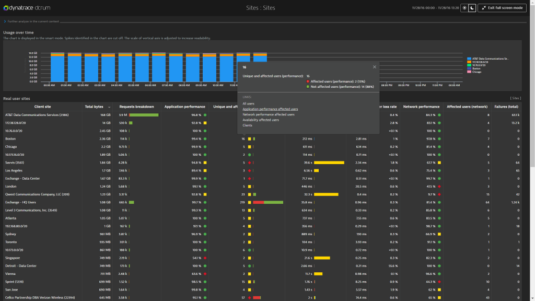Open San Jose site row

(x=11, y=290)
